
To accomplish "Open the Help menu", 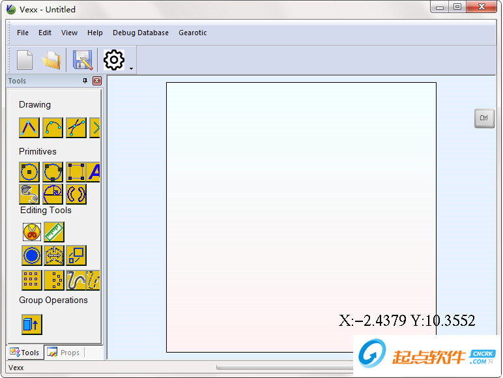I will click(x=95, y=33).
